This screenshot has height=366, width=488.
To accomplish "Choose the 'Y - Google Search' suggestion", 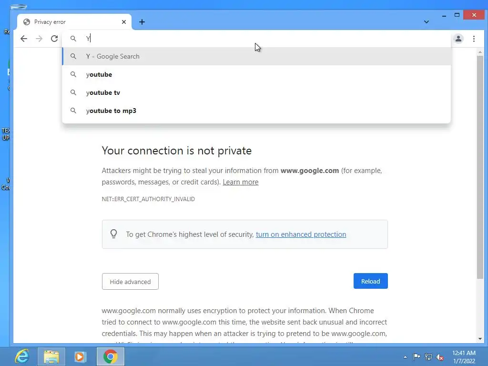I will (x=256, y=56).
